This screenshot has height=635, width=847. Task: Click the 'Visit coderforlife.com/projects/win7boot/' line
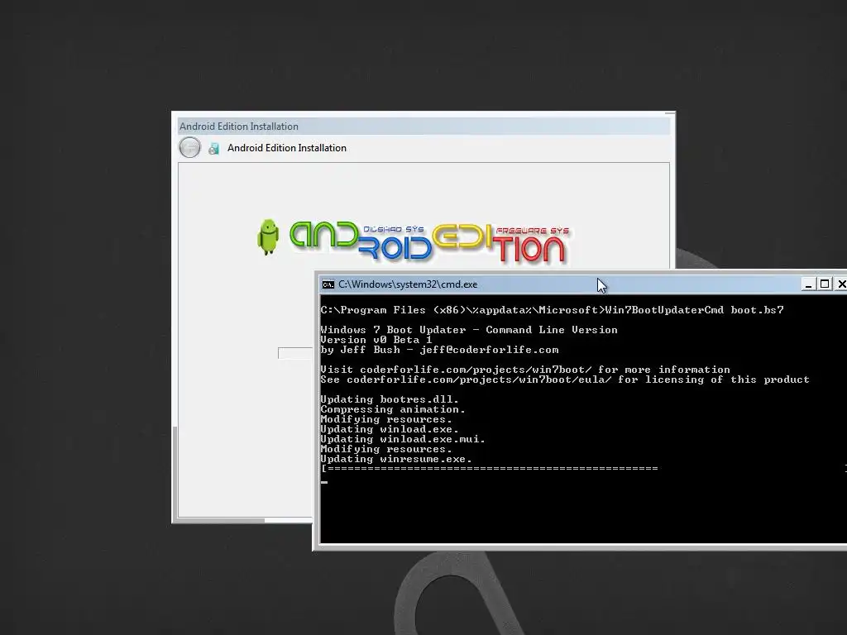click(525, 370)
